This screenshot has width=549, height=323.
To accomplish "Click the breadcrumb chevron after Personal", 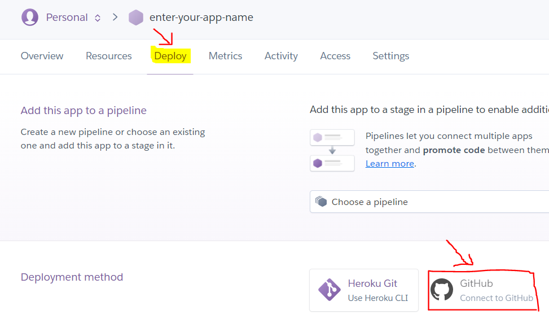I will tap(115, 17).
